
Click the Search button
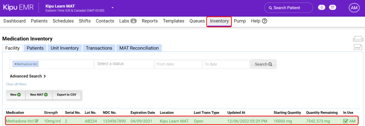[x=263, y=64]
